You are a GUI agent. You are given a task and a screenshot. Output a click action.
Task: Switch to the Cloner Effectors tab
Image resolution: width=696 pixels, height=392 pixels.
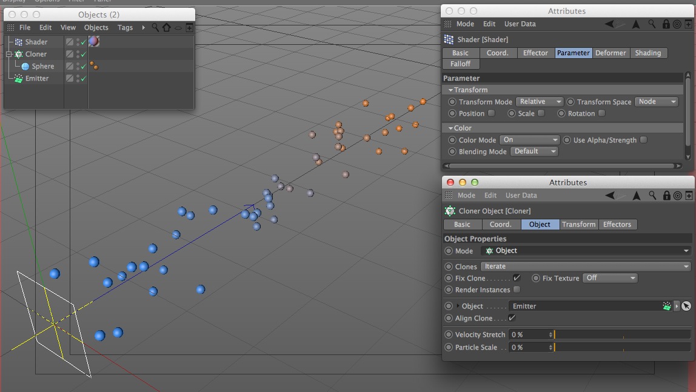click(x=617, y=224)
